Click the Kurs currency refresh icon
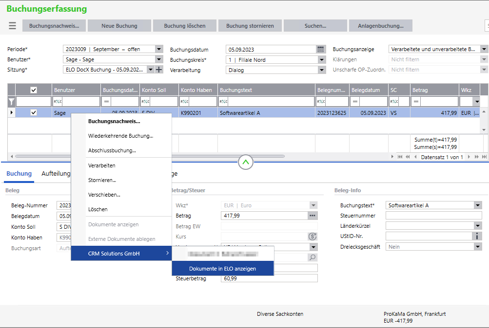The height and width of the screenshot is (328, 489). pyautogui.click(x=312, y=236)
